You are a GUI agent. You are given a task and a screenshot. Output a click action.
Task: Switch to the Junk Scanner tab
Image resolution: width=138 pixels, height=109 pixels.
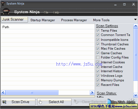coord(15,20)
